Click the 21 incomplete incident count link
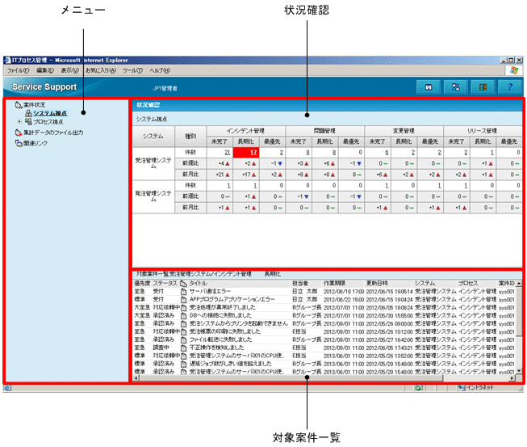This screenshot has height=447, width=527. [x=228, y=153]
